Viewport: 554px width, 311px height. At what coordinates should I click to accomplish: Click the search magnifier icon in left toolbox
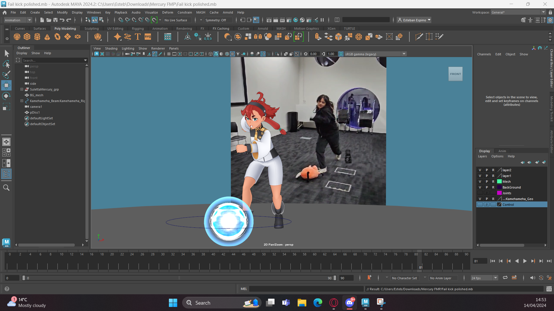(x=6, y=188)
